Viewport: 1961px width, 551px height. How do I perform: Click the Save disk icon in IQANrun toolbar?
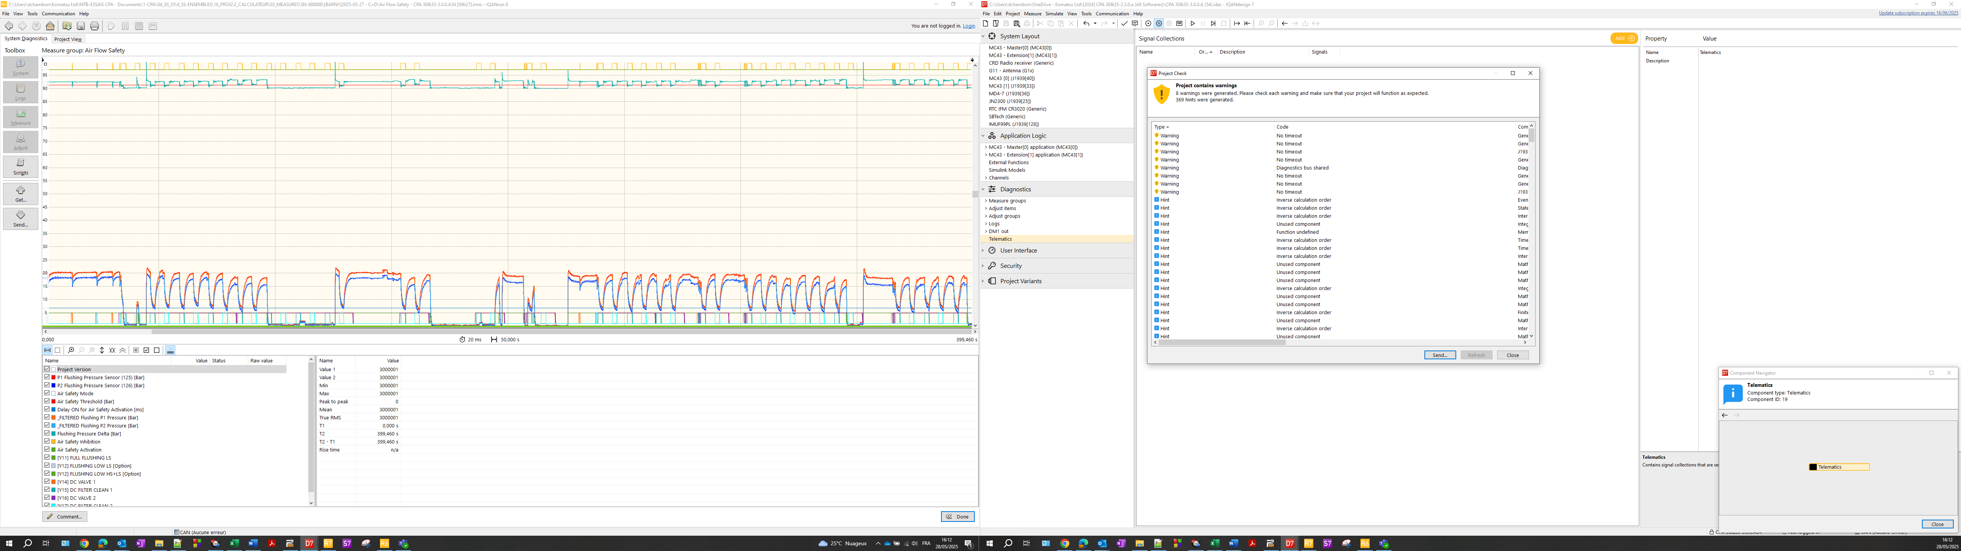(81, 26)
